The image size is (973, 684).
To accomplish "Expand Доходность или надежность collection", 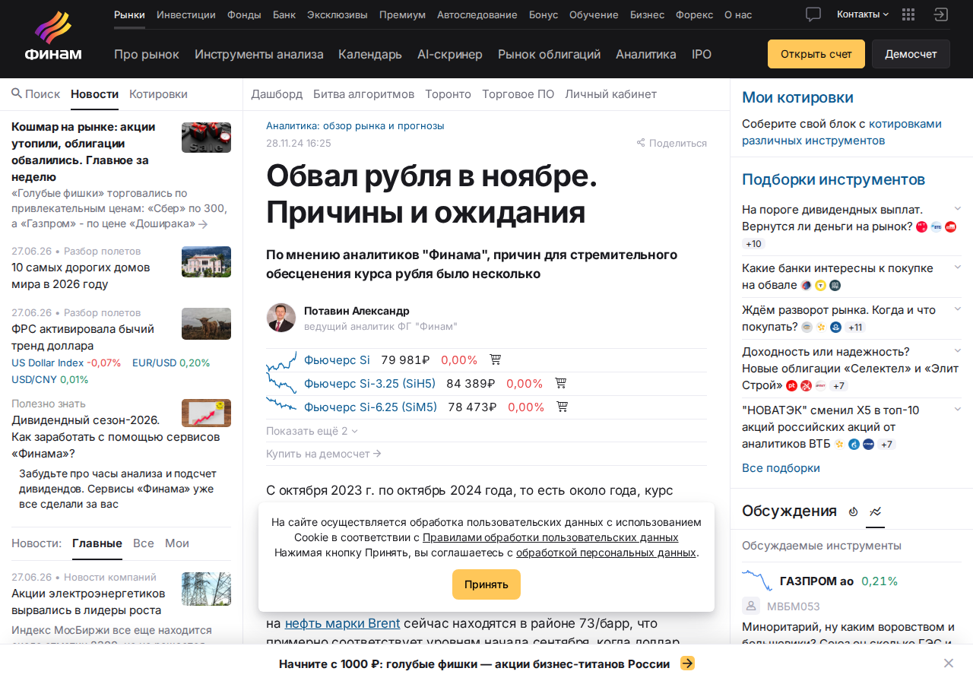I will tap(958, 350).
